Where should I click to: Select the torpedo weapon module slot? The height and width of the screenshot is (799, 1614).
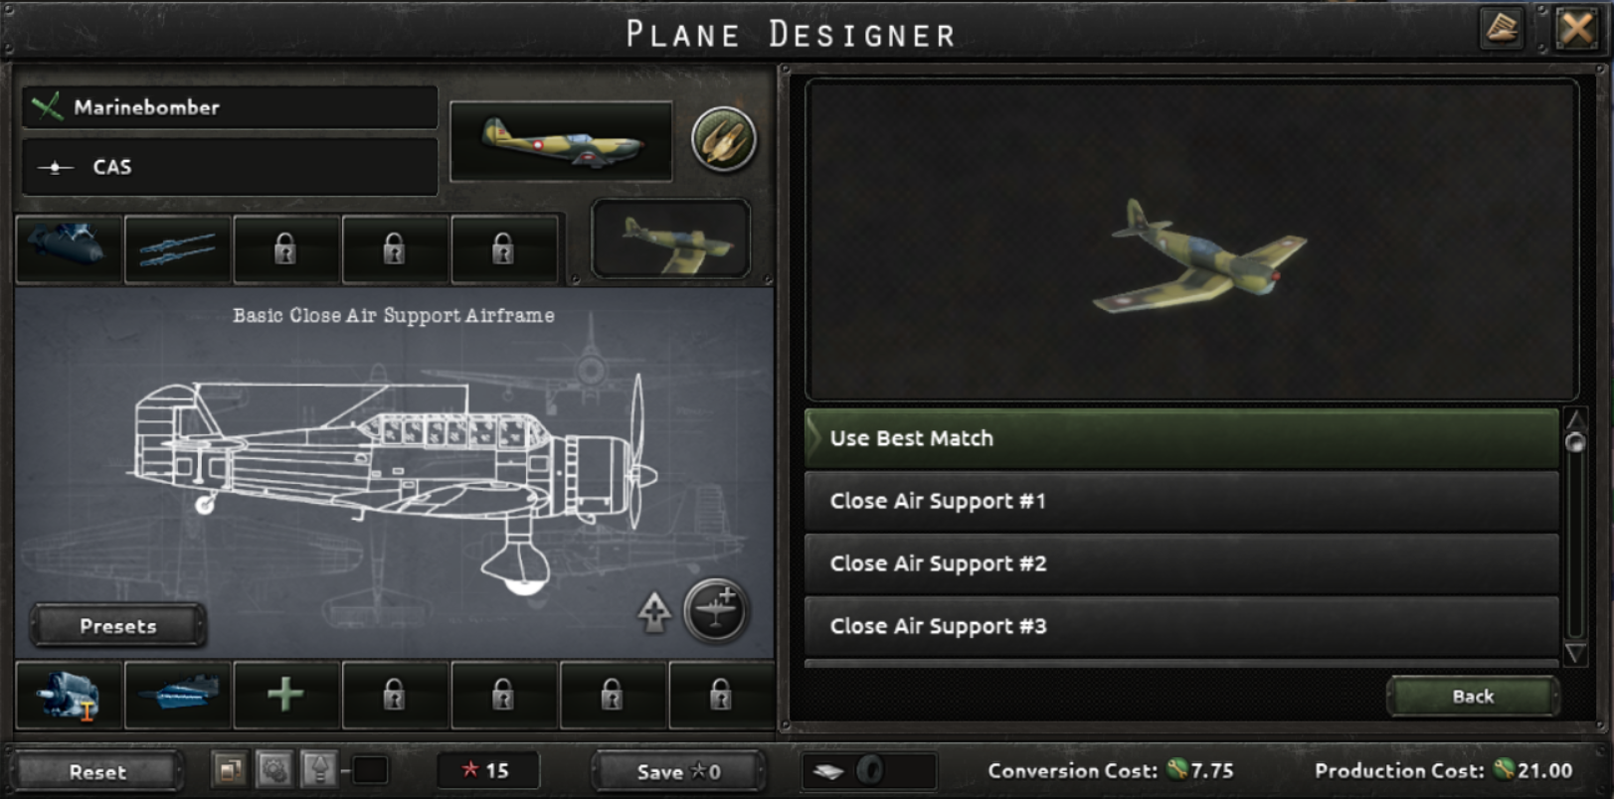coord(69,248)
